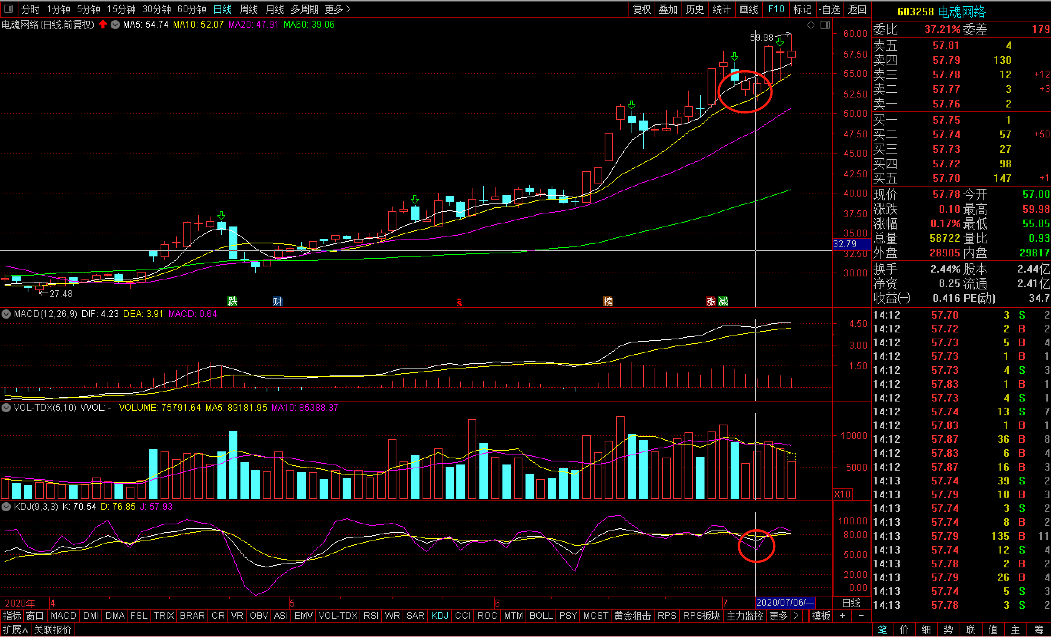The width and height of the screenshot is (1051, 638).
Task: Open the VOL-TDX indicator gray circle menu
Action: (x=6, y=407)
